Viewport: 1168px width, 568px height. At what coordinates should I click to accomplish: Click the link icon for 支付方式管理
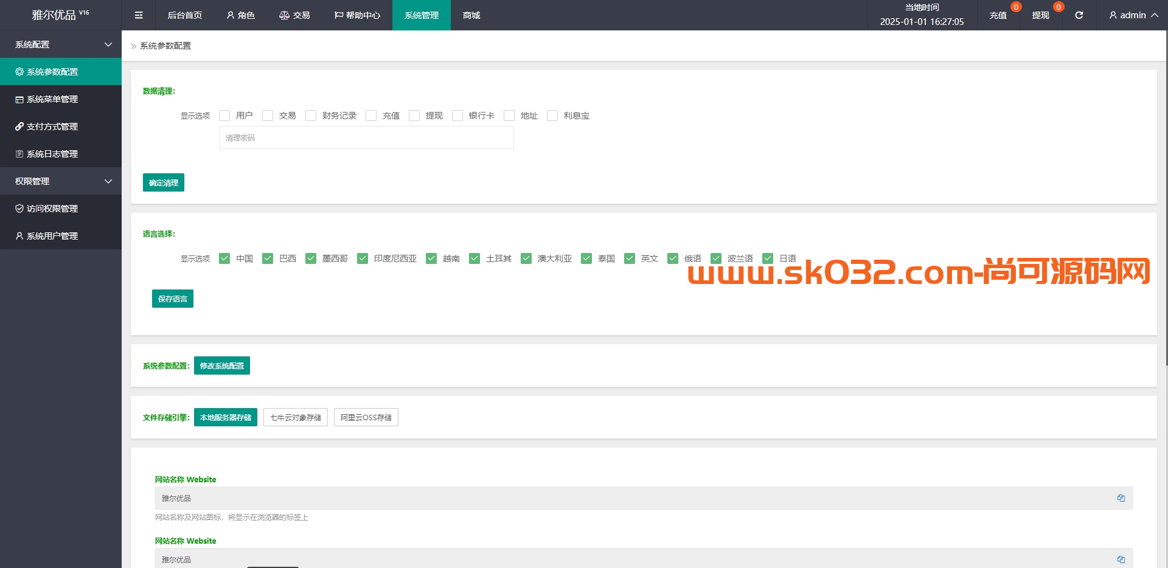pos(19,126)
